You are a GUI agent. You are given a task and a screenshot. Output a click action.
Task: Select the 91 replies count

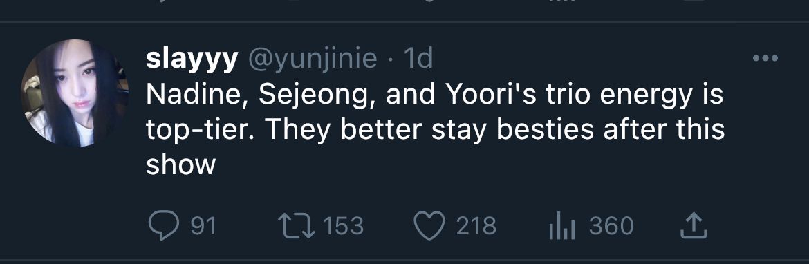coord(203,227)
